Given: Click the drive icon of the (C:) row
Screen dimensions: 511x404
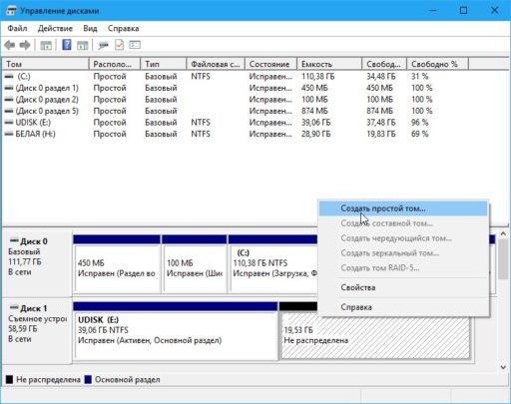Looking at the screenshot, I should pos(9,77).
